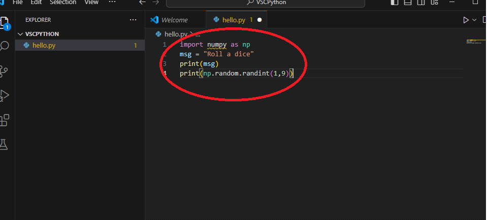Screen dimensions: 487x220
Task: Click the code minimap preview
Action: coord(475,42)
